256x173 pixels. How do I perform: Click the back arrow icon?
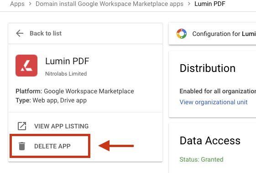tap(20, 33)
